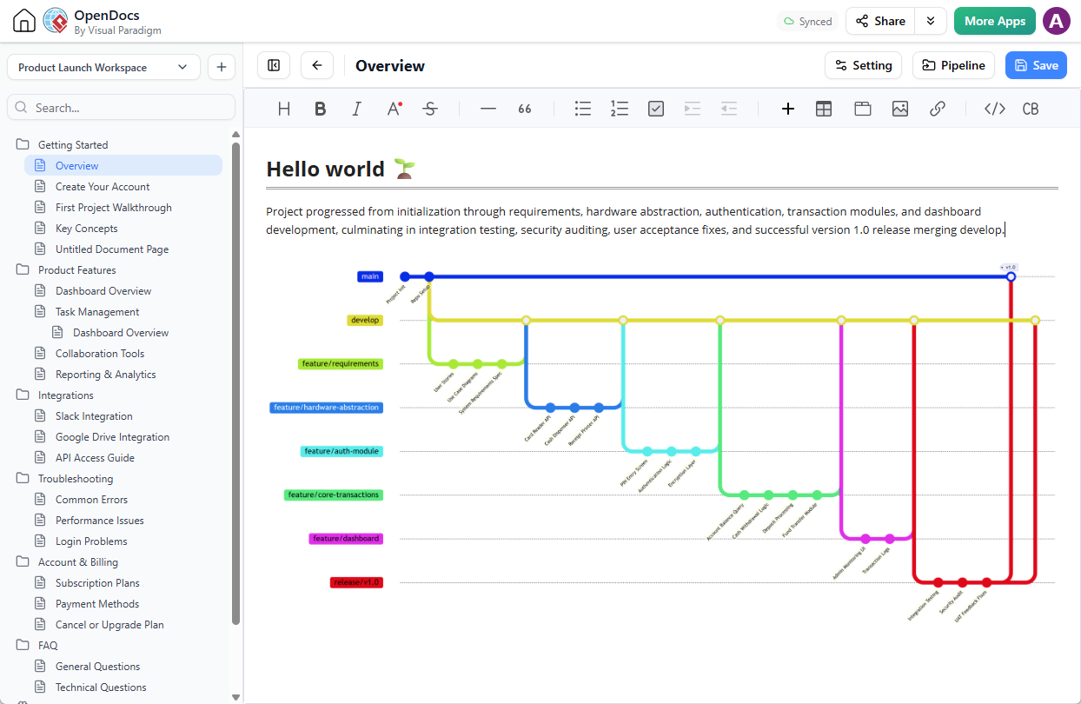This screenshot has height=704, width=1081.
Task: Open the Product Launch Workspace dropdown
Action: pos(103,67)
